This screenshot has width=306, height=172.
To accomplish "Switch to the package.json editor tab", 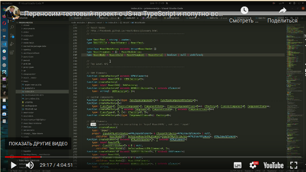I will (171, 18).
